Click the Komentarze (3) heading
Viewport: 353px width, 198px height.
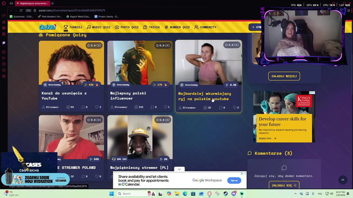pos(273,153)
